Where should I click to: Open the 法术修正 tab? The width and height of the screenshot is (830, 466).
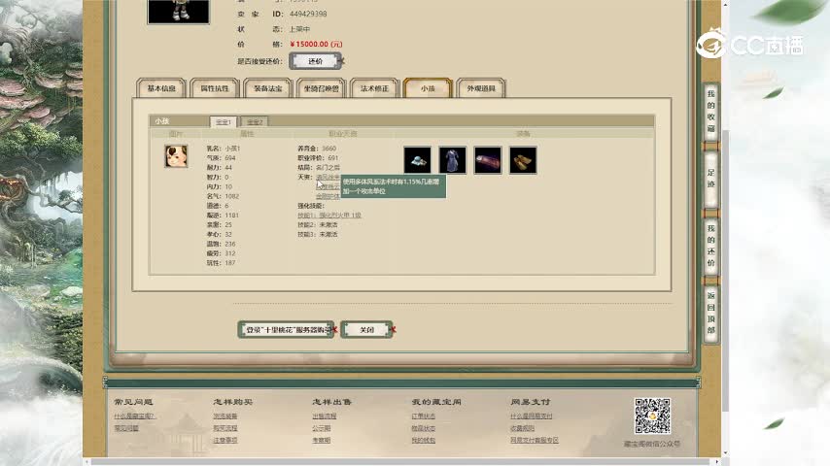pyautogui.click(x=374, y=88)
